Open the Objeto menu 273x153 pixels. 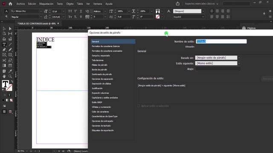pos(70,4)
